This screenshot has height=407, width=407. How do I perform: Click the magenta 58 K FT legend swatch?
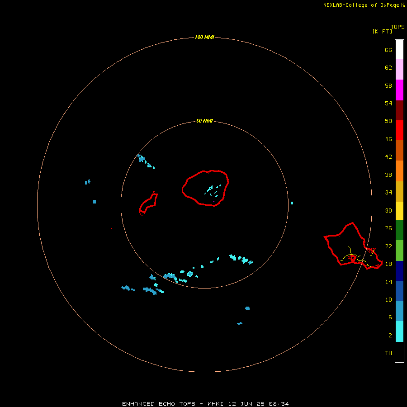(x=399, y=90)
